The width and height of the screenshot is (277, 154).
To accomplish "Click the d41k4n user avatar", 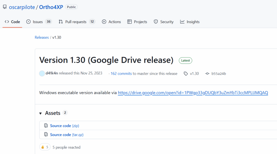I will pos(42,73).
